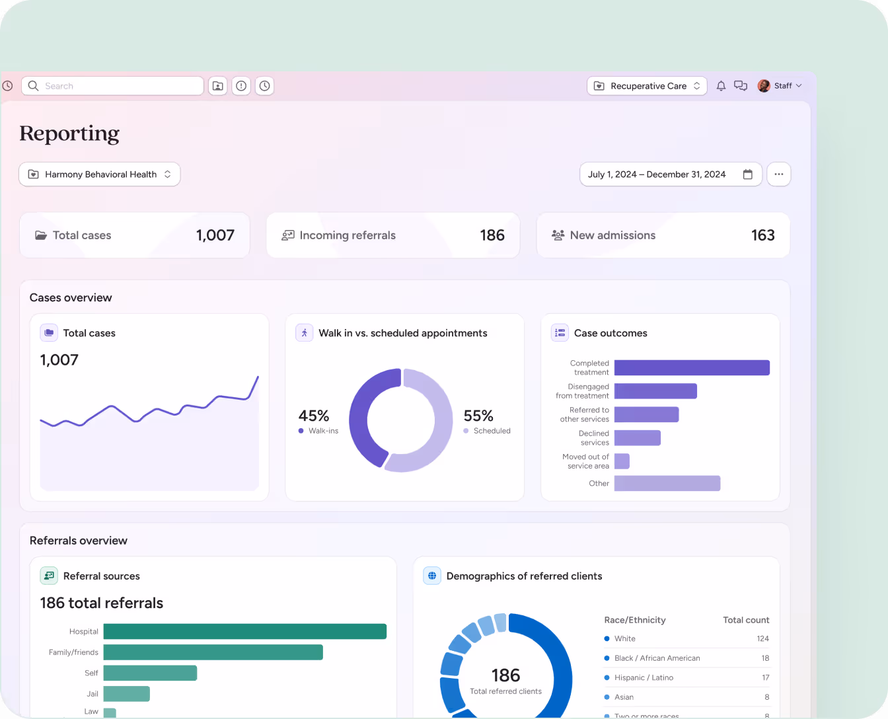Image resolution: width=888 pixels, height=719 pixels.
Task: Select the Incoming referrals summary card
Action: click(392, 235)
